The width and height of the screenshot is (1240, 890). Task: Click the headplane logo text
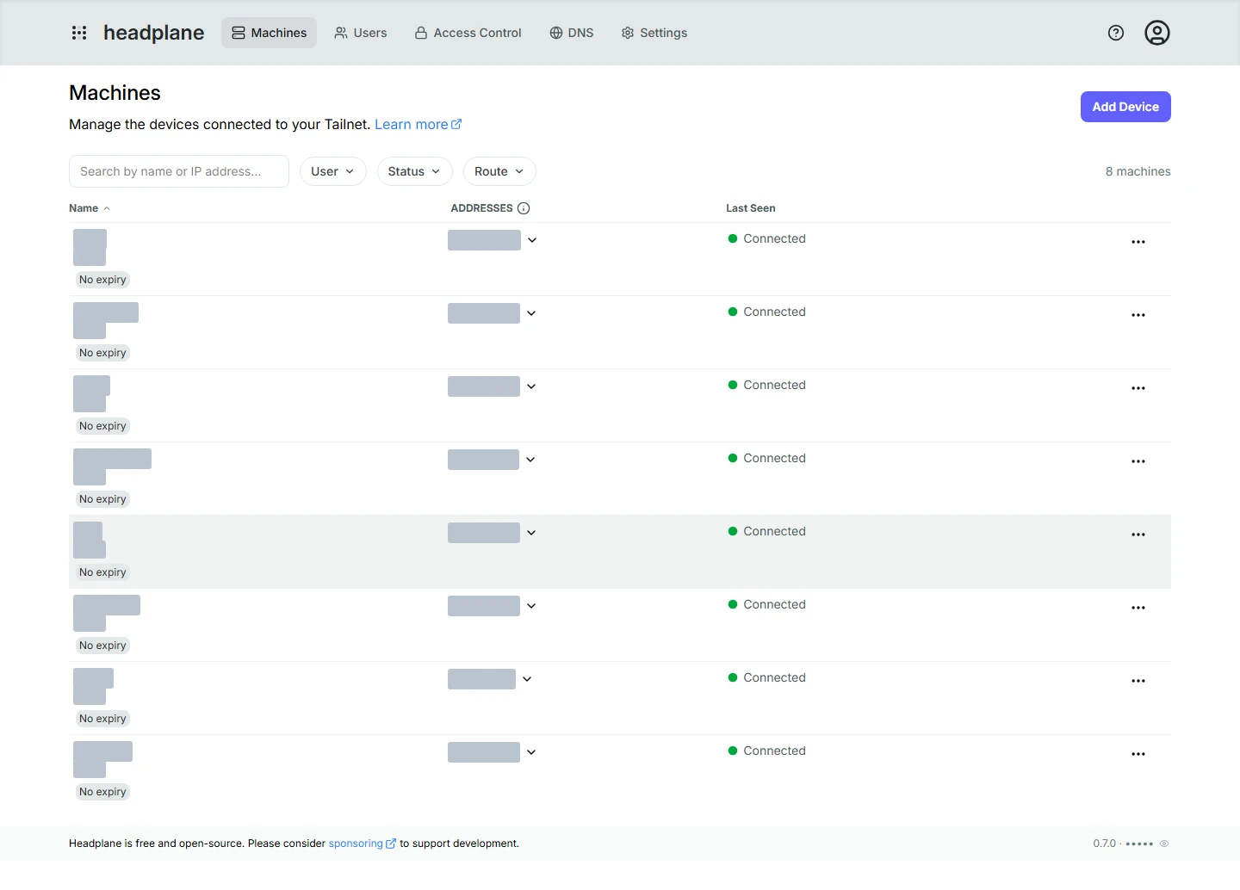point(154,33)
